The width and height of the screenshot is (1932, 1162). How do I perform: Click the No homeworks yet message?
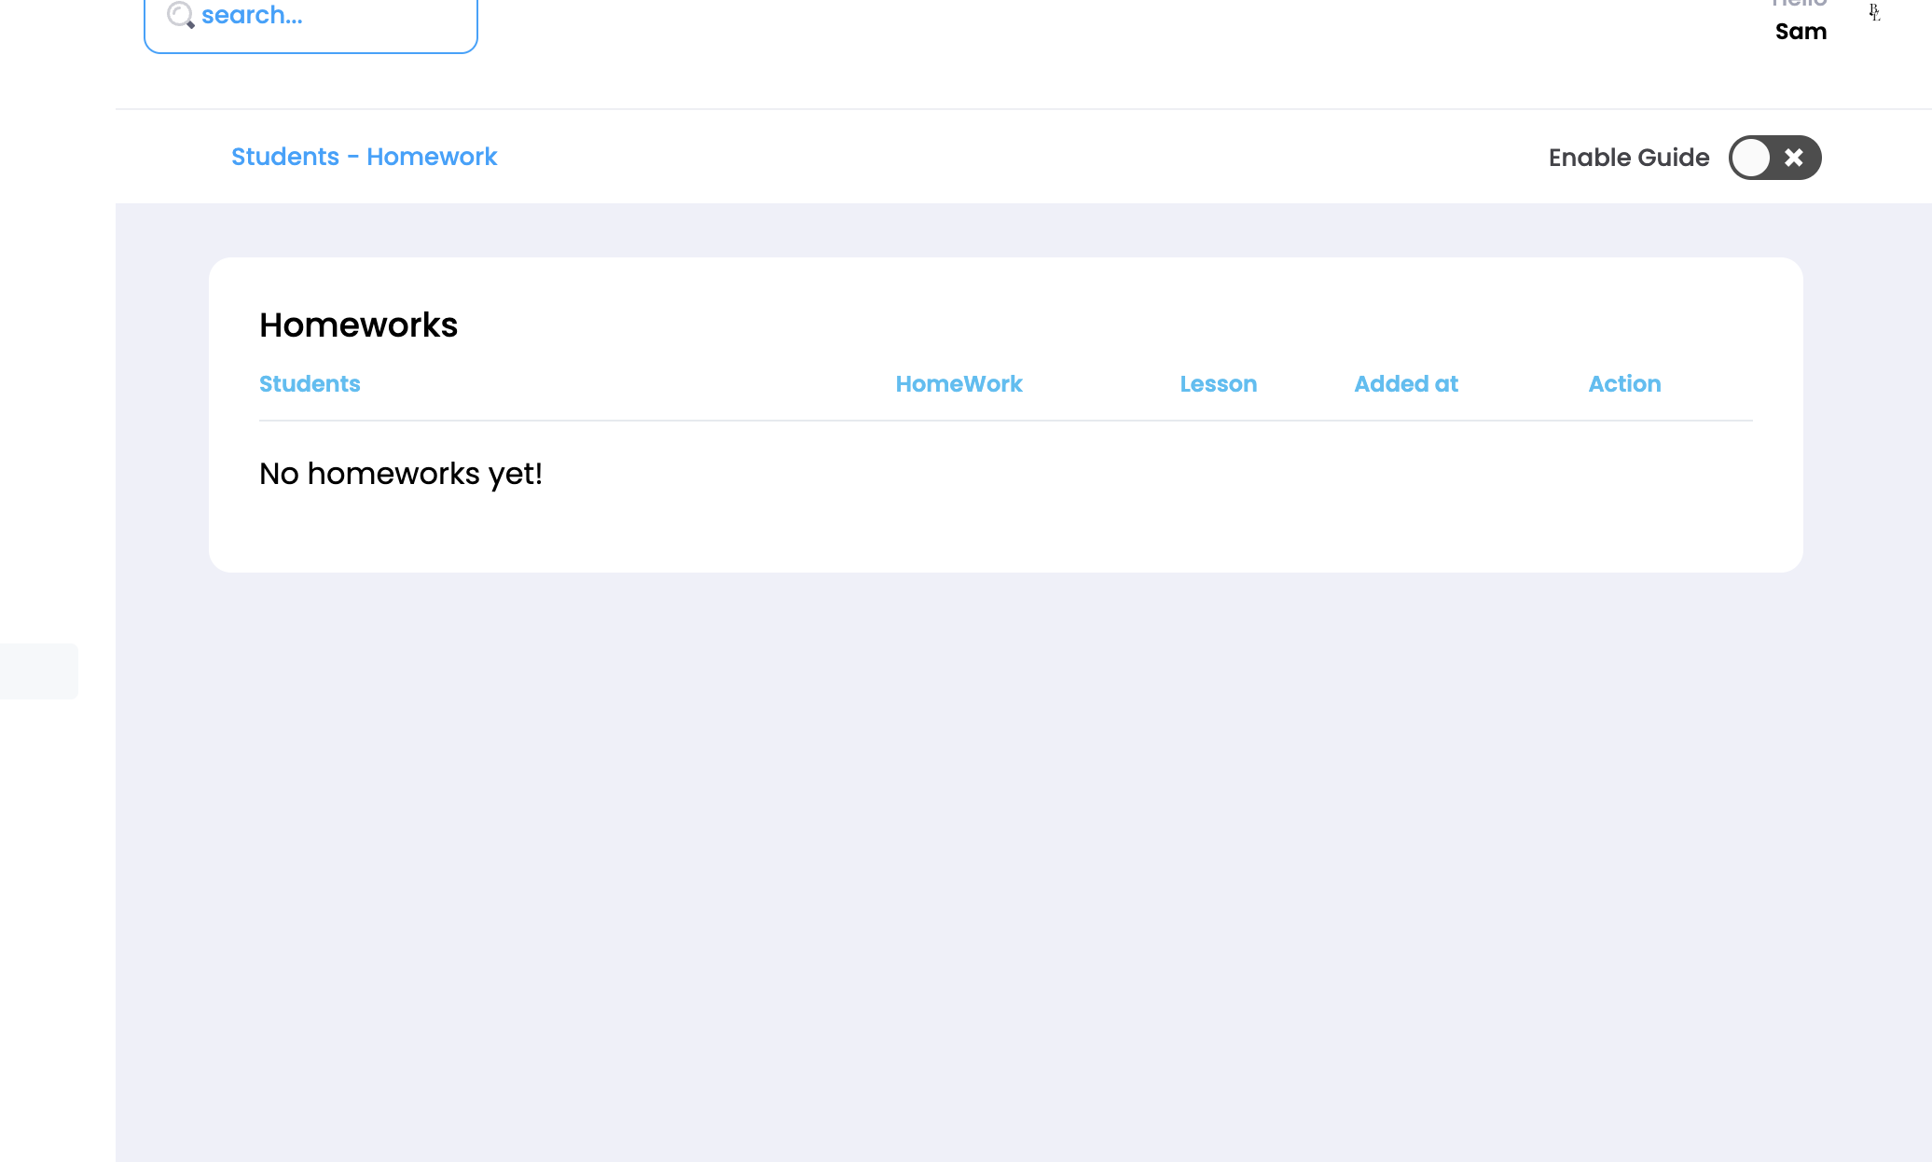click(400, 474)
